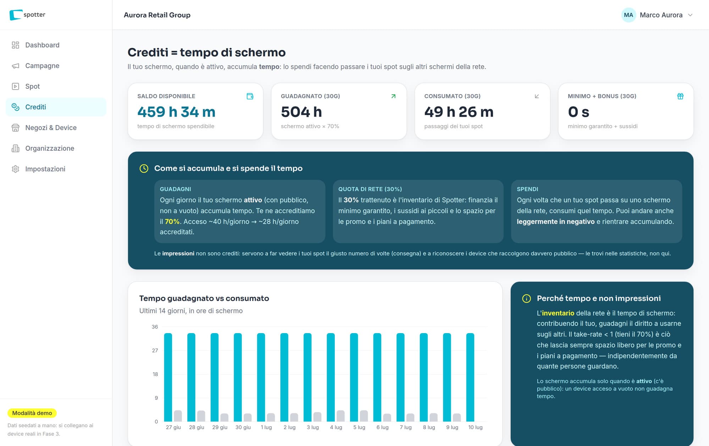Click the up-right arrow icon on Guadagnato card
The height and width of the screenshot is (446, 709).
[393, 96]
